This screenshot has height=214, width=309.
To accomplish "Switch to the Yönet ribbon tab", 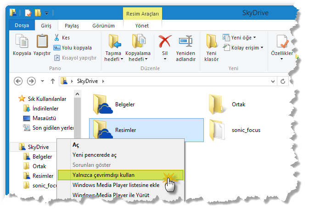I will [x=142, y=26].
